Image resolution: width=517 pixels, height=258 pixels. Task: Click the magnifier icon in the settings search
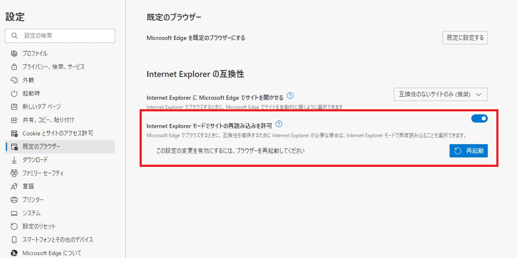pos(15,36)
